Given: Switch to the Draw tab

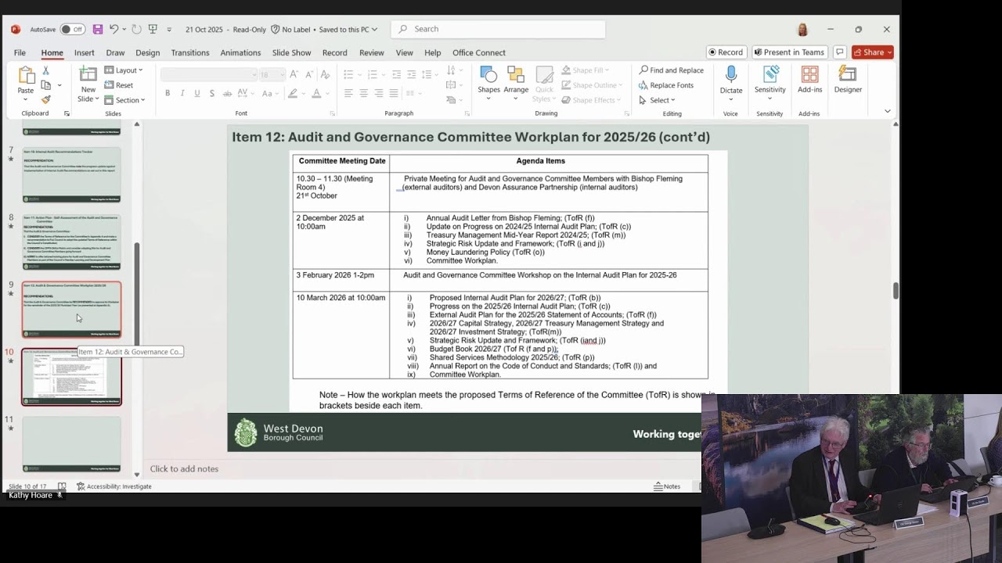Looking at the screenshot, I should 115,52.
